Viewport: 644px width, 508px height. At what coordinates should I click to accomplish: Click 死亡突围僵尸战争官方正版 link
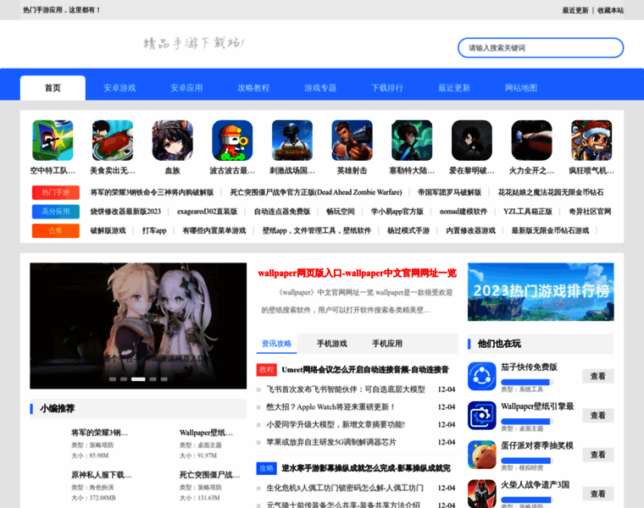tap(316, 192)
